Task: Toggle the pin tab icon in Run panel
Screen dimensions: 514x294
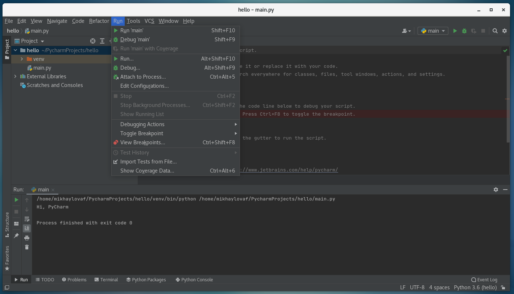Action: 16,236
